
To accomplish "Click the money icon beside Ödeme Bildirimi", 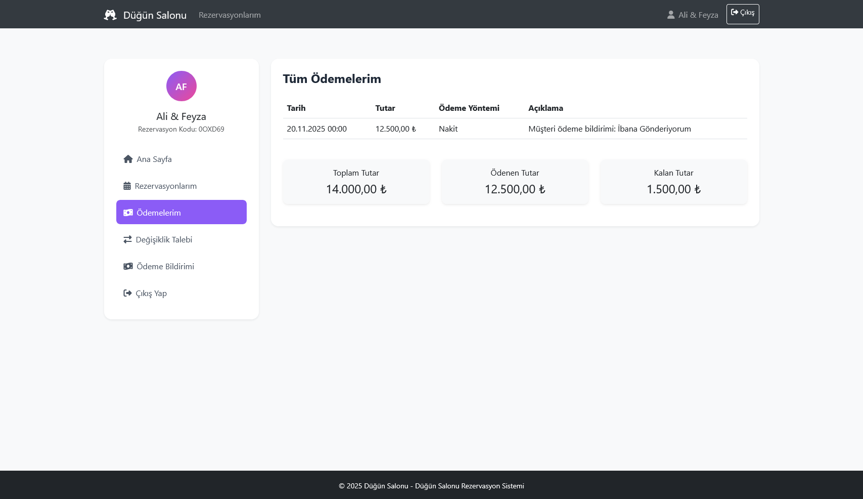I will coord(128,266).
